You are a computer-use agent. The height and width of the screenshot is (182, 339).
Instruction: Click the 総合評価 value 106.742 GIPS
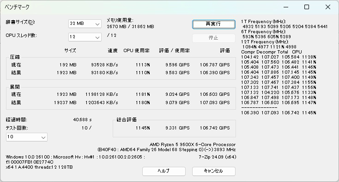215,128
